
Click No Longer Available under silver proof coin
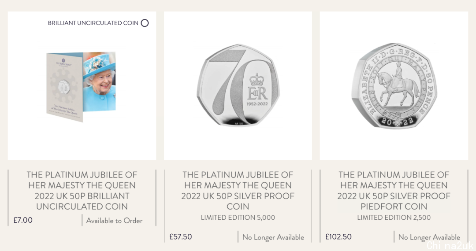(273, 237)
